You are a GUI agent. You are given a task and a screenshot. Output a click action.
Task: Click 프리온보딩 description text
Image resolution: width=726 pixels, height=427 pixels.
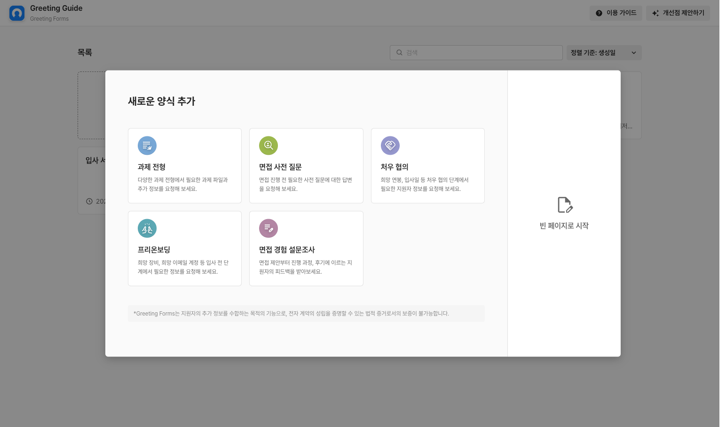coord(183,267)
